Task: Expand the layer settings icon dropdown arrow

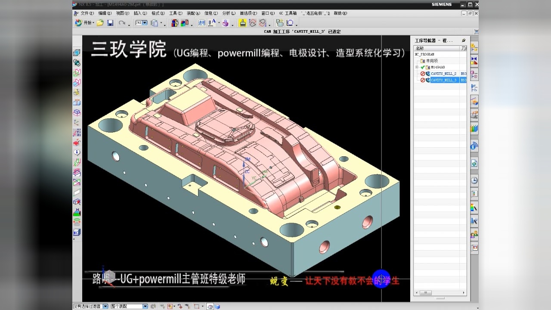Action: [161, 23]
